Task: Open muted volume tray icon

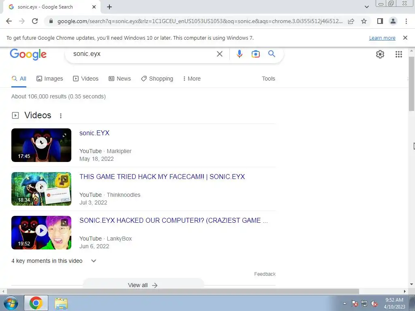Action: [374, 304]
